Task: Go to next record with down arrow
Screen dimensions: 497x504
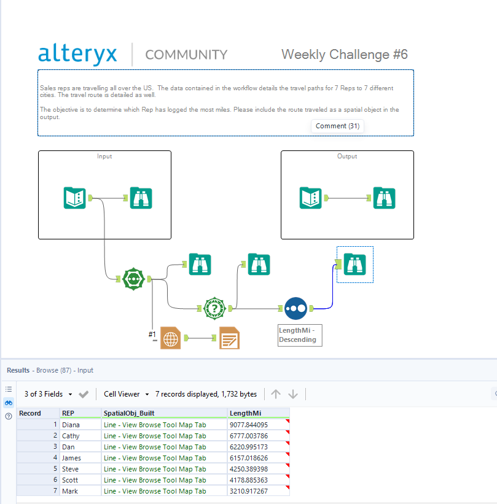Action: [293, 394]
